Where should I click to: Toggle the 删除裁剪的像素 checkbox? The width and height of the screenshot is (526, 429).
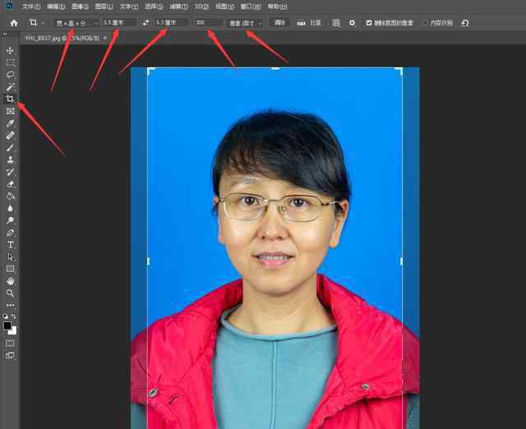pos(369,23)
